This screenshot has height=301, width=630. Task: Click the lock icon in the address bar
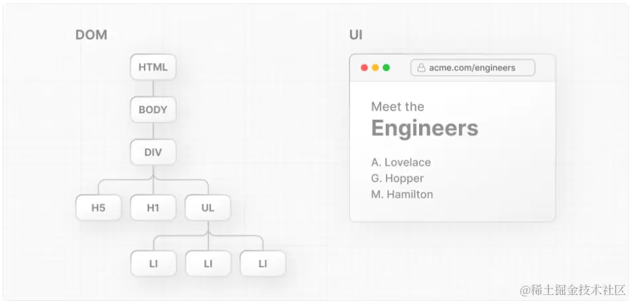click(421, 68)
